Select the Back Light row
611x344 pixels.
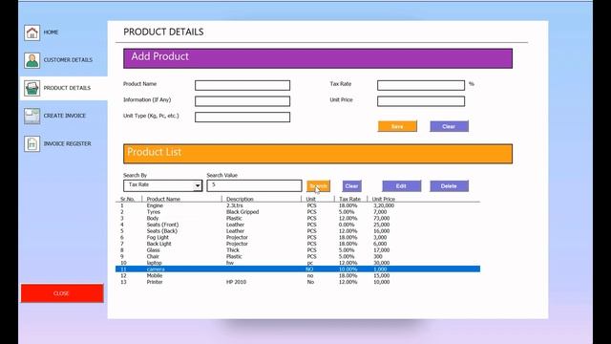(x=298, y=244)
